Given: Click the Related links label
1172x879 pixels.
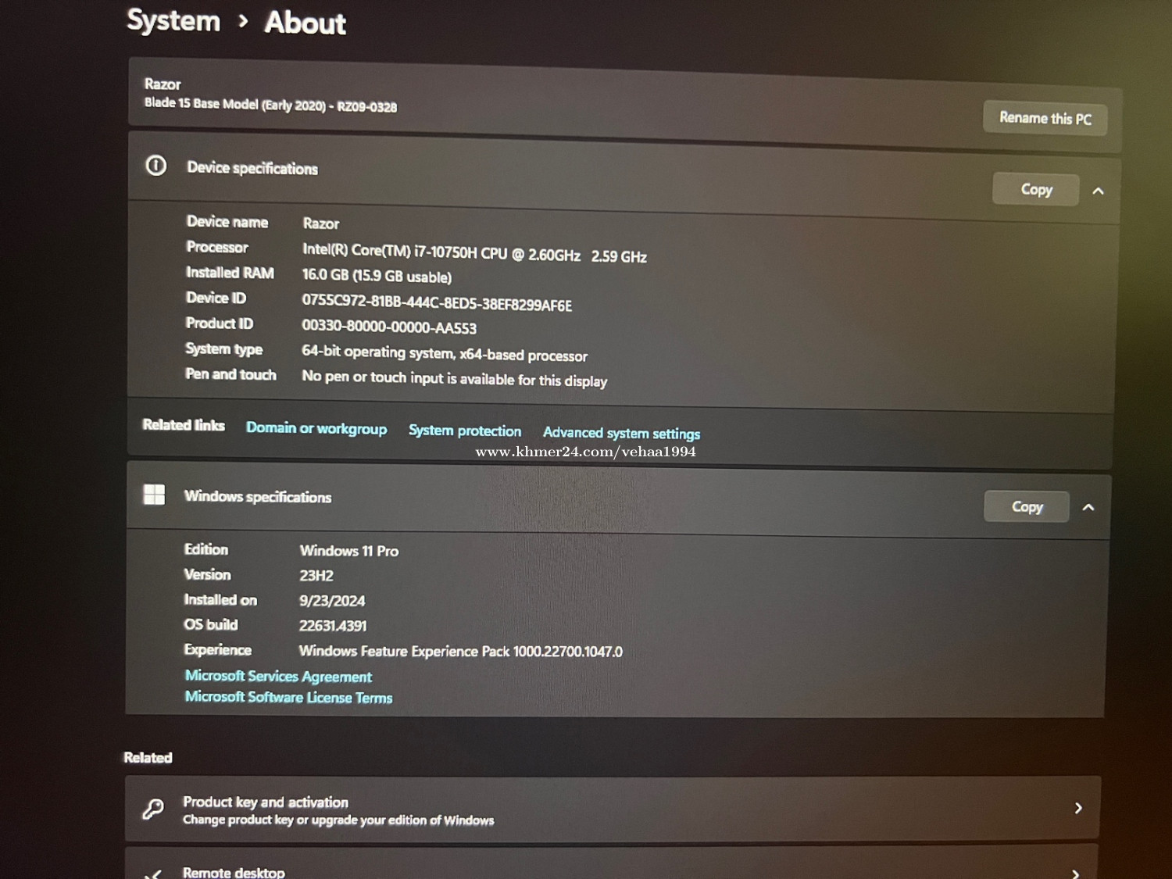Looking at the screenshot, I should click(184, 425).
